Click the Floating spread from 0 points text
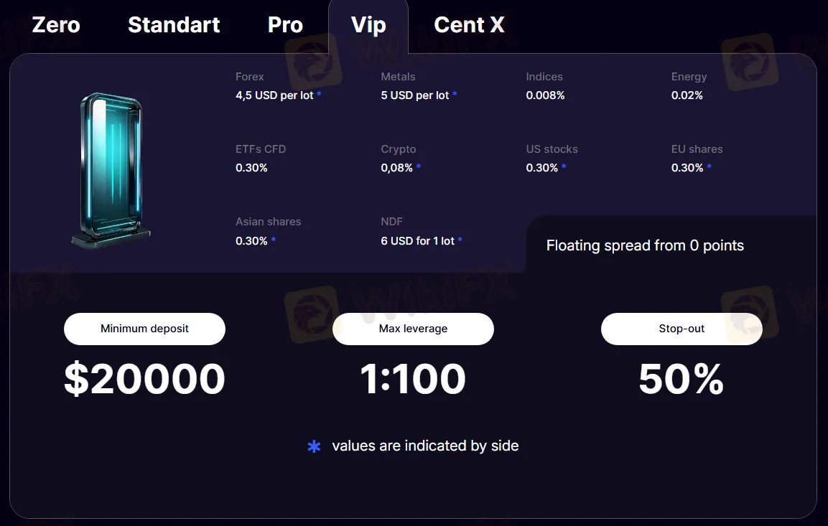Viewport: 828px width, 526px height. point(645,245)
